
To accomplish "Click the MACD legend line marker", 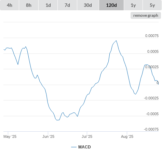I will click(x=74, y=147).
